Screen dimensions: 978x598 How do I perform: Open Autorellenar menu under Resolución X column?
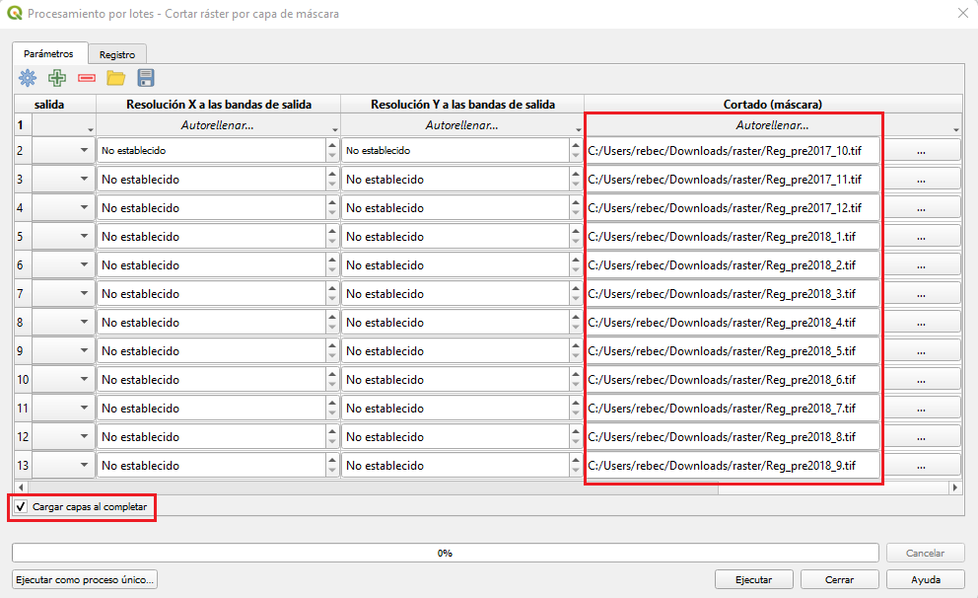pyautogui.click(x=218, y=125)
